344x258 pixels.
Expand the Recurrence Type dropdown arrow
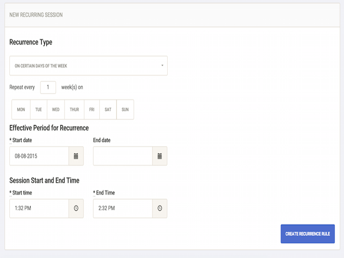click(163, 65)
